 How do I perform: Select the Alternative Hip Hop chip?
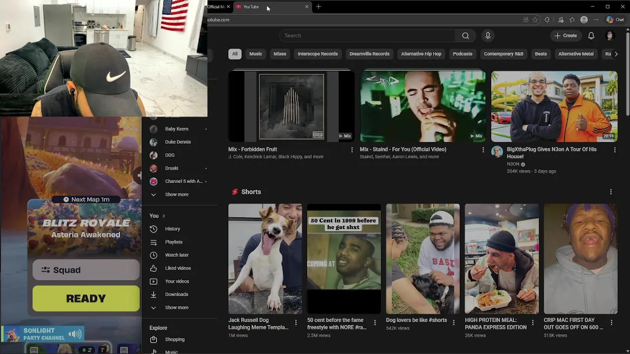point(421,54)
